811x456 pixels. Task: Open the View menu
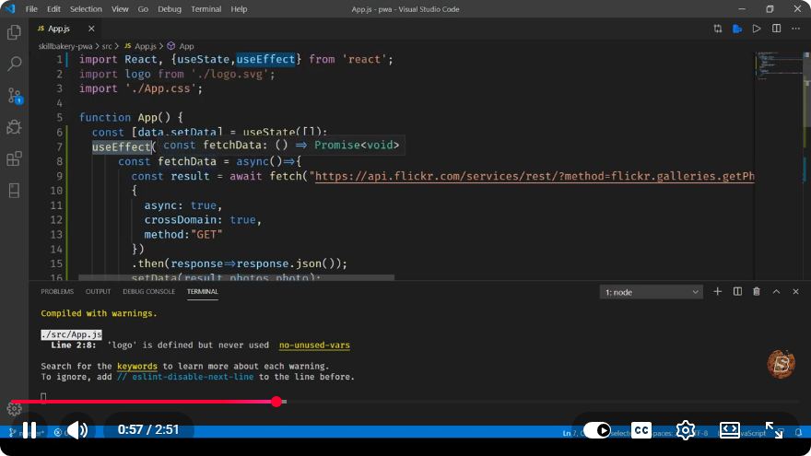click(x=120, y=9)
